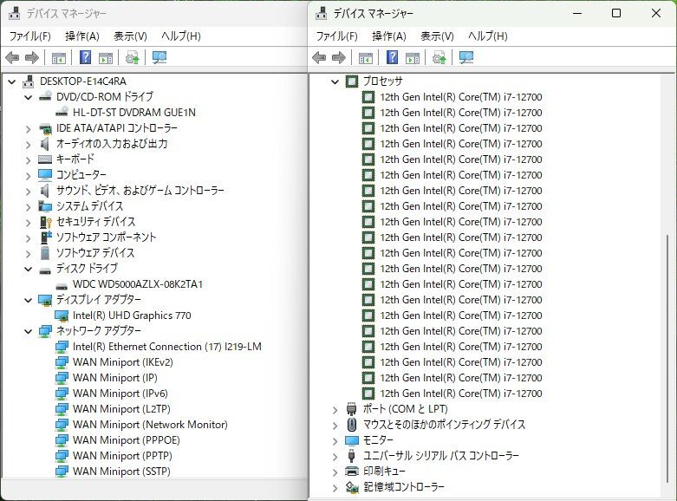Screen dimensions: 677x501
Task: Expand サウンド、ビデオ、およびゲーム コントローラー
Action: tap(29, 192)
